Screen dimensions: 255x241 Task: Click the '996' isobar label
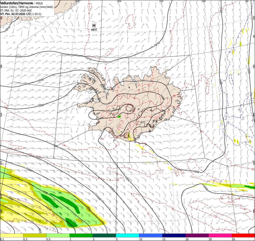tap(49, 209)
